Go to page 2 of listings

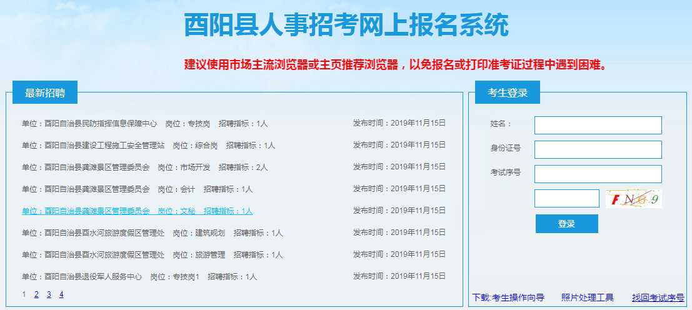tap(37, 294)
